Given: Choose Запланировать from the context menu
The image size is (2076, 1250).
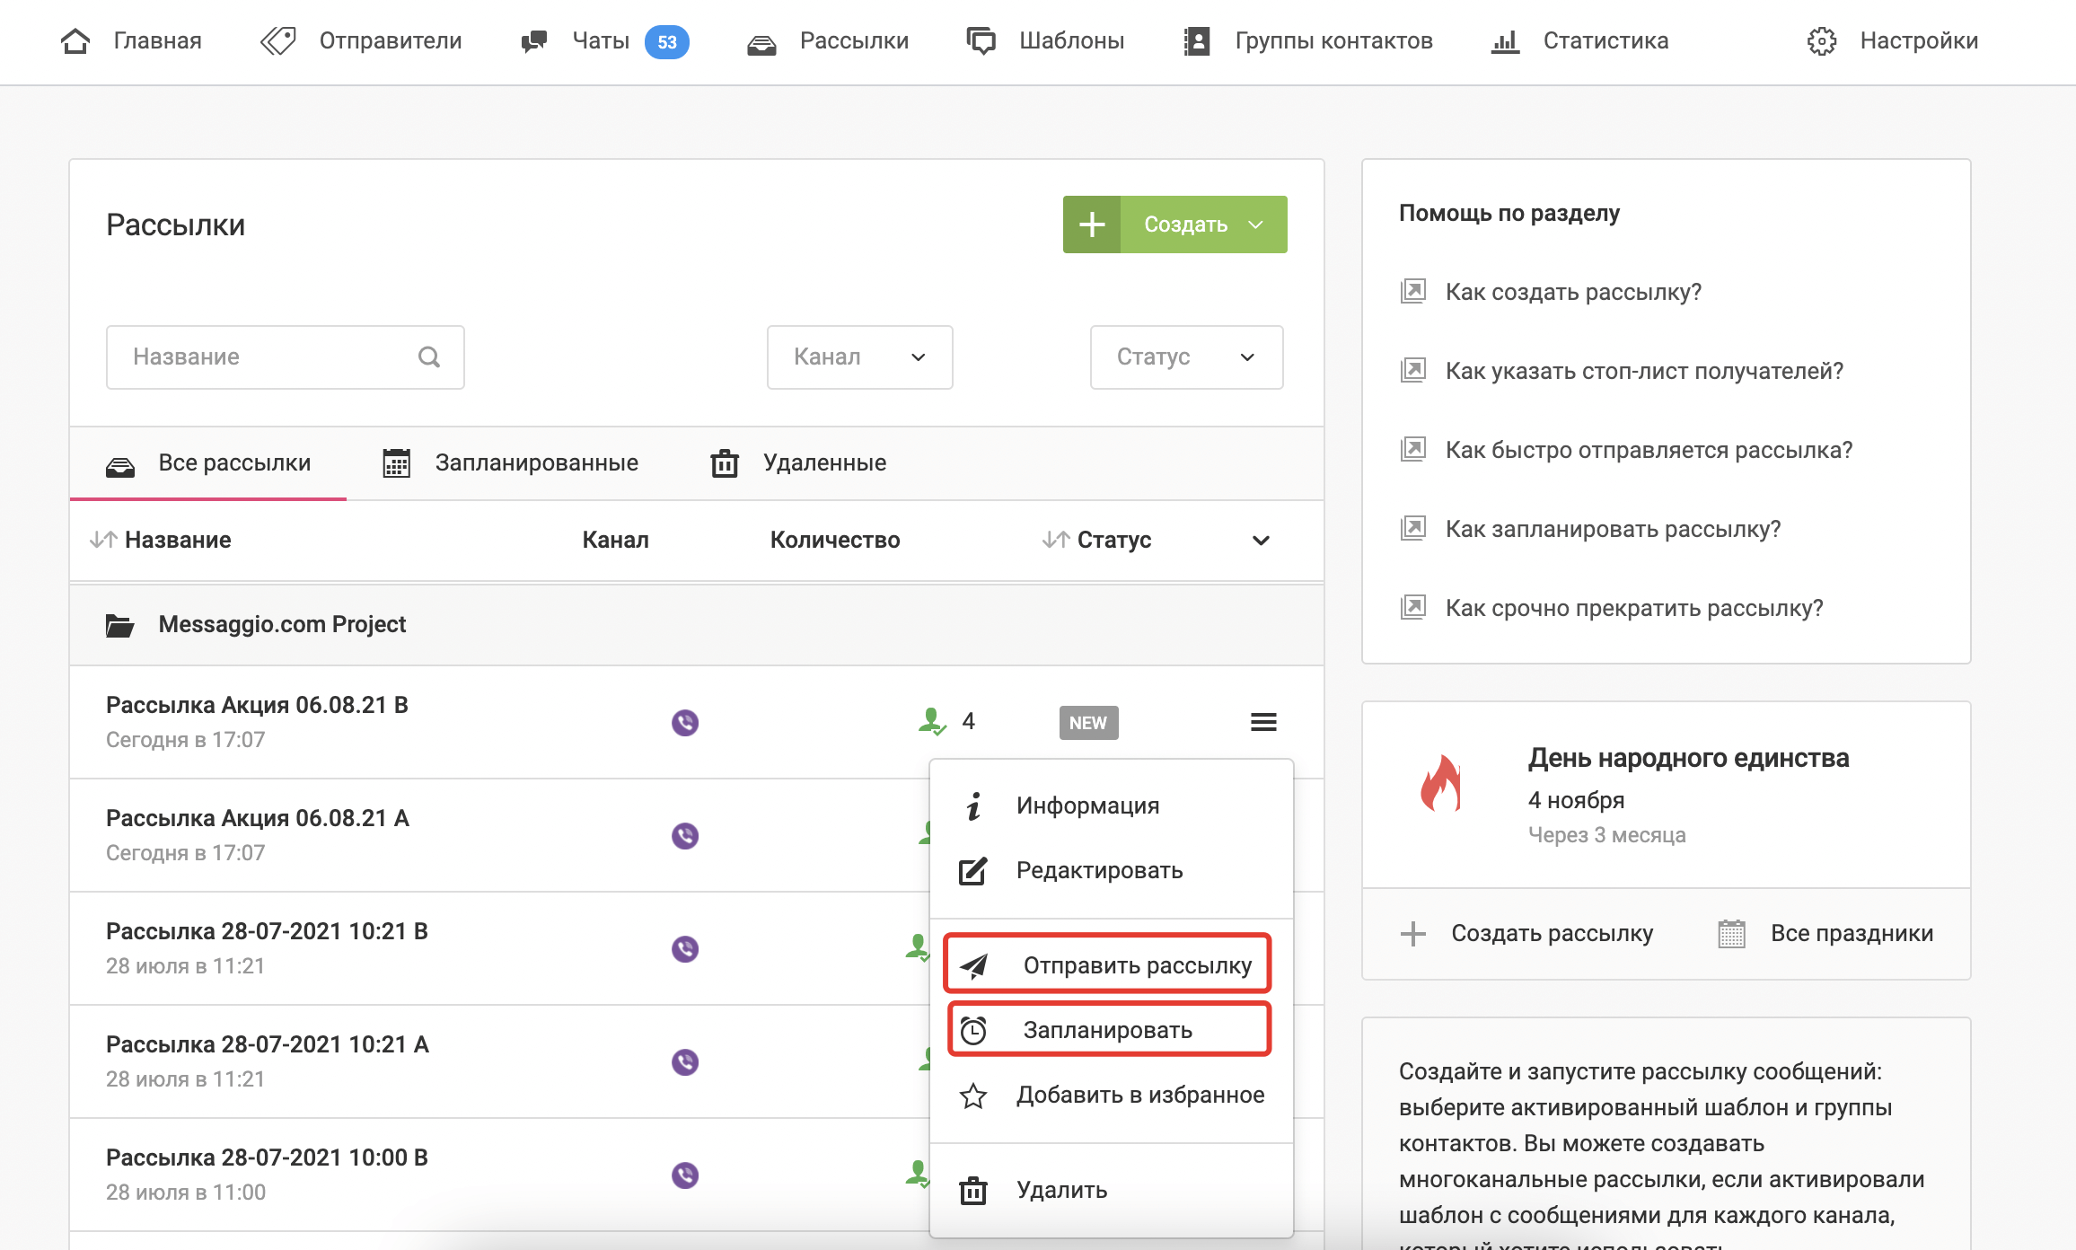Looking at the screenshot, I should pyautogui.click(x=1110, y=1029).
